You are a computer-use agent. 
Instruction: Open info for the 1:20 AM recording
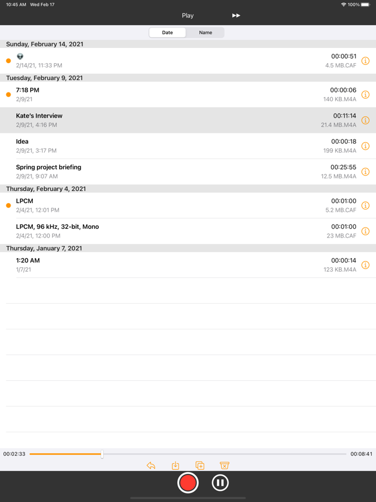(365, 265)
